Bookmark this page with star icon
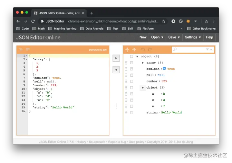Screen dimensions: 232x163 (163, 21)
